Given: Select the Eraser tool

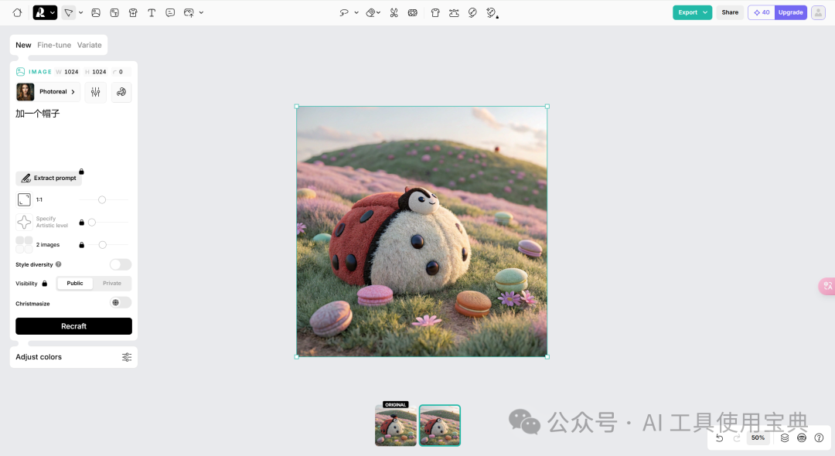Looking at the screenshot, I should (370, 12).
